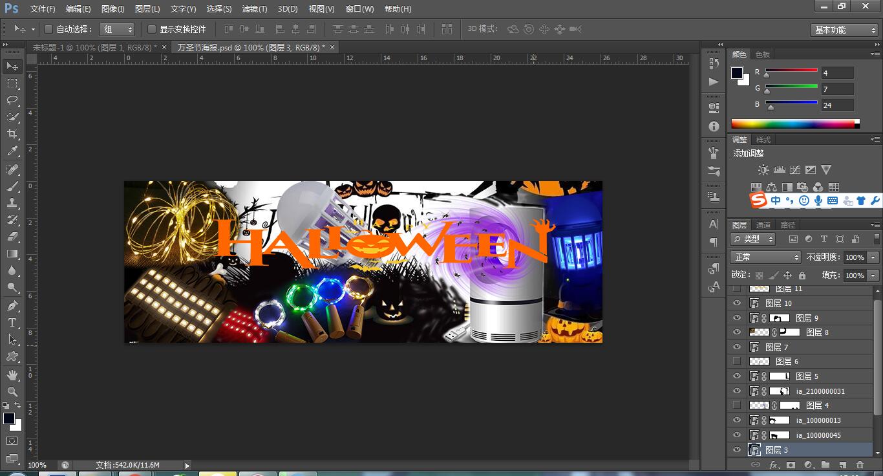Viewport: 883px width, 476px height.
Task: Hide layer 图层 9
Action: tap(736, 318)
